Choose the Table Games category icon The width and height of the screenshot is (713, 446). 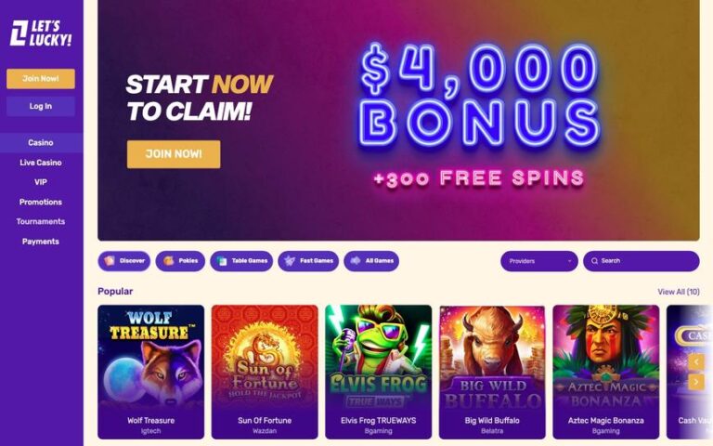click(222, 261)
